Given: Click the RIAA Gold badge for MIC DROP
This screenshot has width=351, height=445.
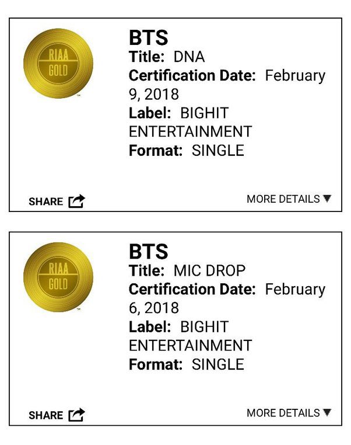Looking at the screenshot, I should (58, 277).
